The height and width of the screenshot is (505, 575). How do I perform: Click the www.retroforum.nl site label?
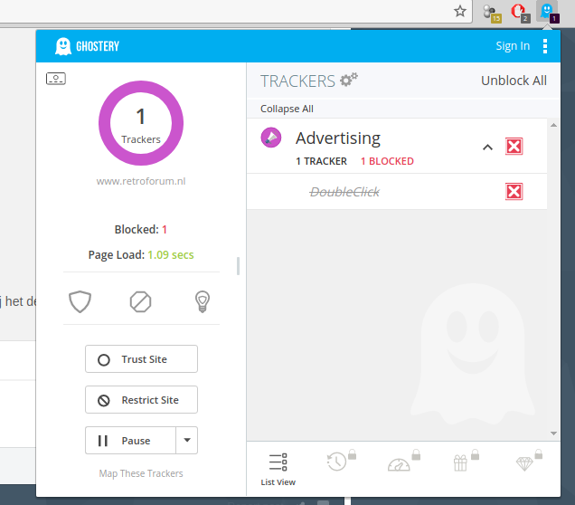click(141, 181)
